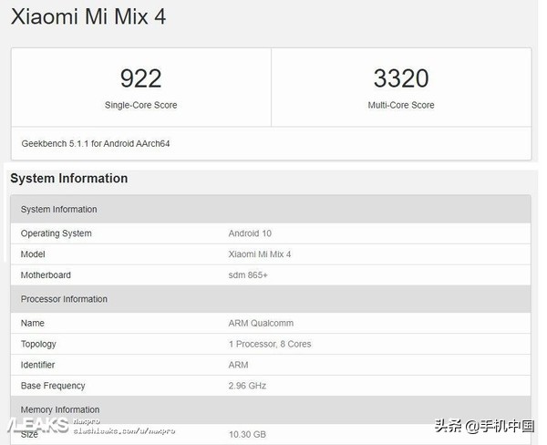Image resolution: width=547 pixels, height=445 pixels.
Task: Click the Base Frequency row label
Action: click(x=53, y=386)
